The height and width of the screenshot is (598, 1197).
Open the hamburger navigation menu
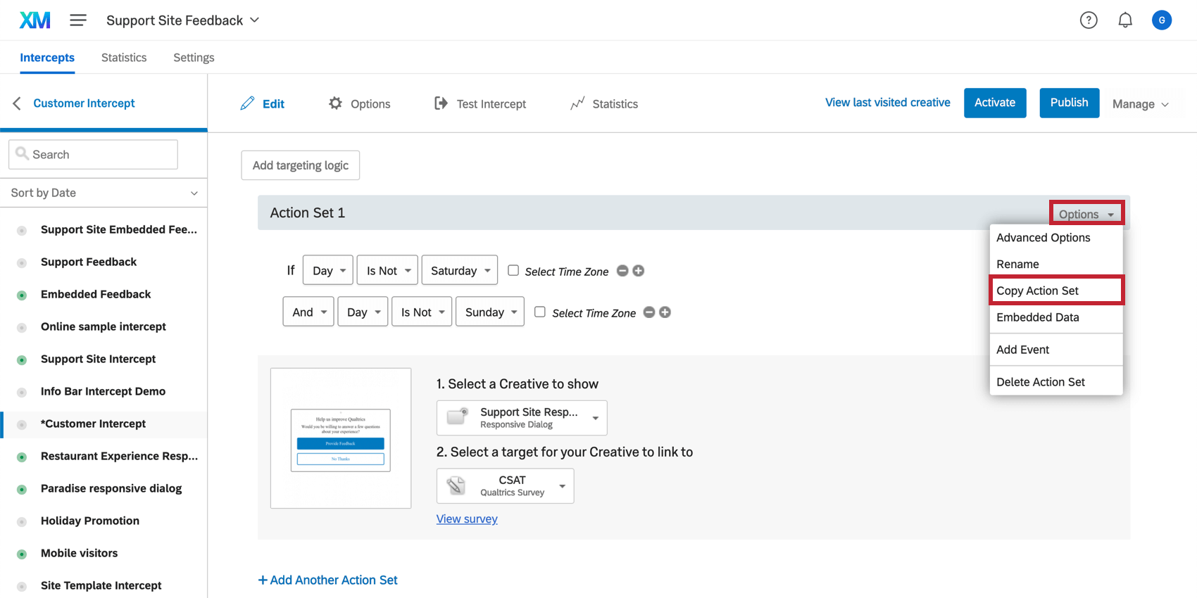(x=78, y=20)
